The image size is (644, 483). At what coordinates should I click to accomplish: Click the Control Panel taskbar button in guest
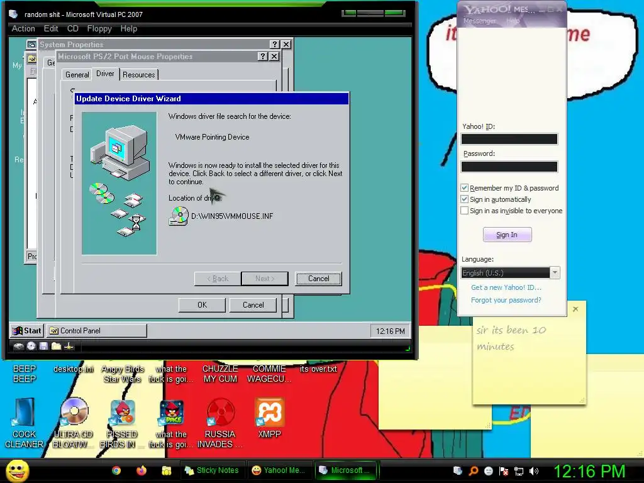pos(96,331)
